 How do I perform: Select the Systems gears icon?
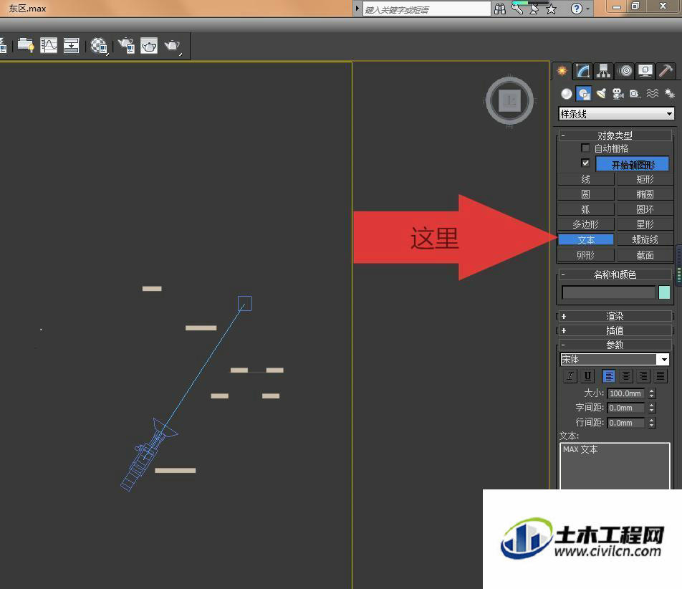point(669,94)
